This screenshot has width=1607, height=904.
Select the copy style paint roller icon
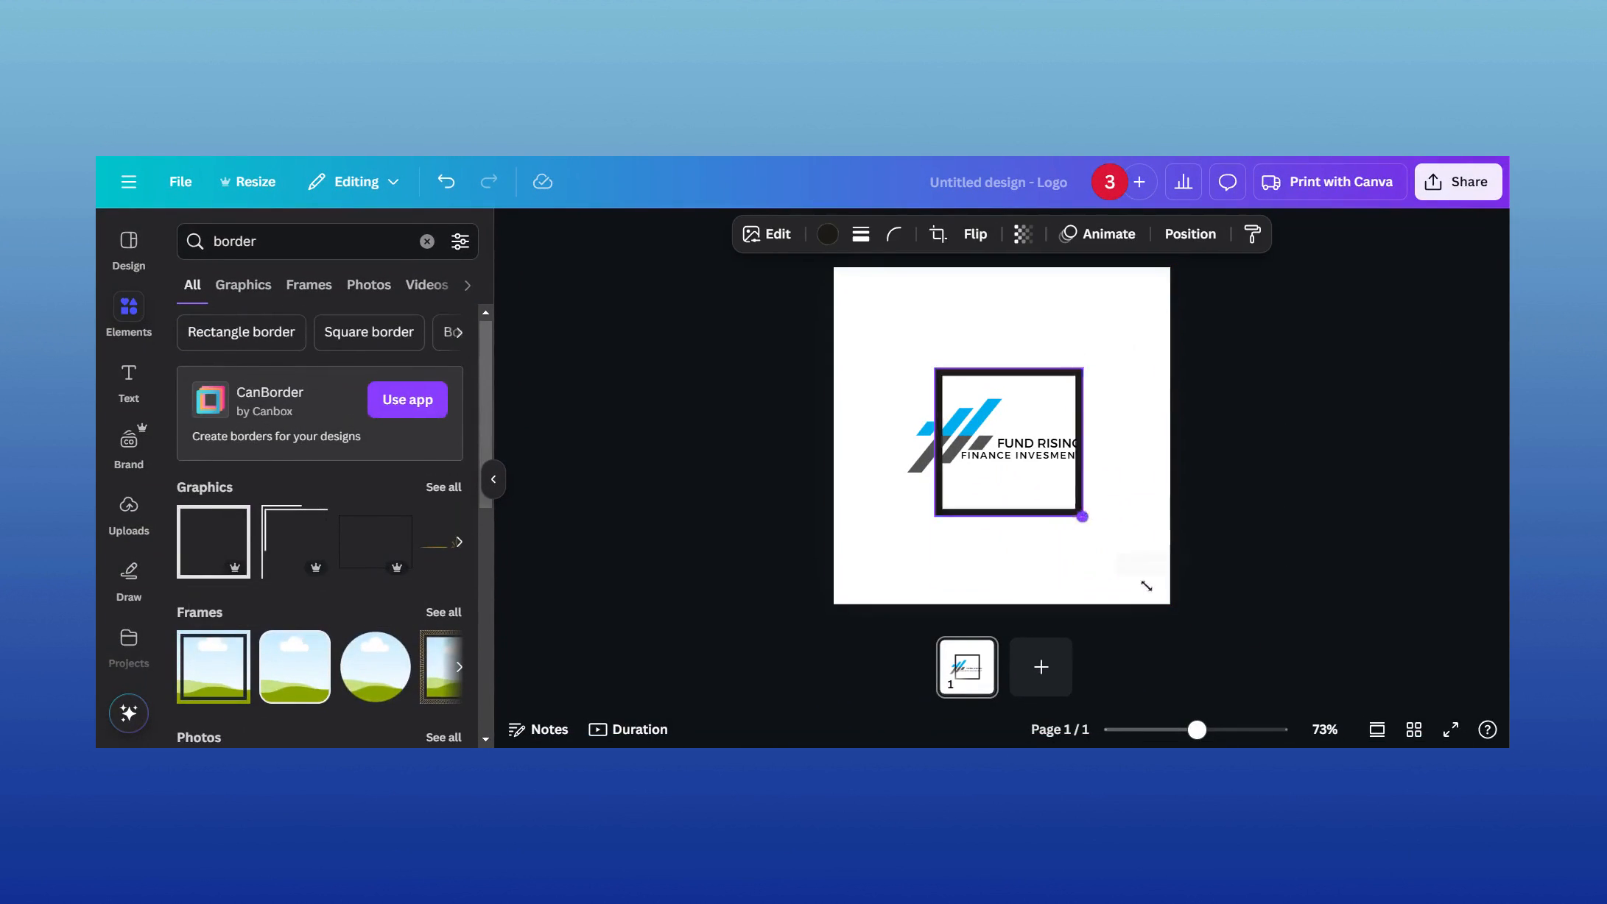[x=1253, y=233]
